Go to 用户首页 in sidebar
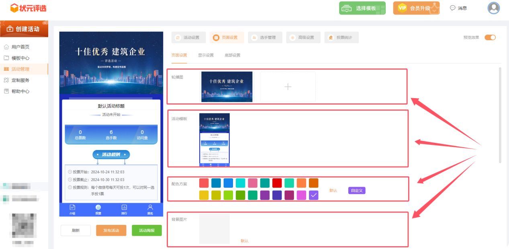This screenshot has height=249, width=509. 20,47
